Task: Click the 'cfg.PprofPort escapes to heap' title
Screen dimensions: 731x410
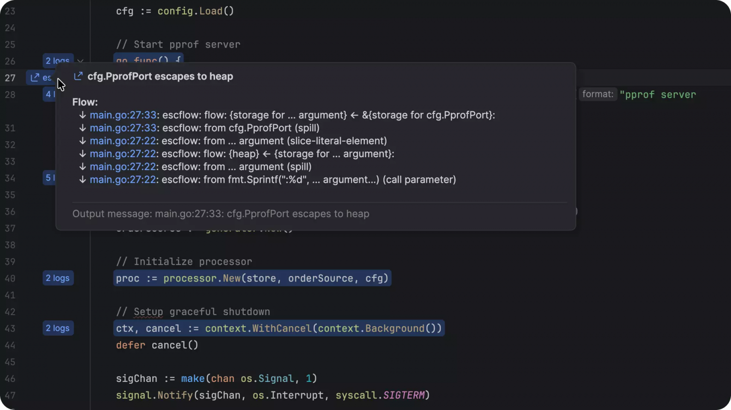Action: tap(160, 76)
